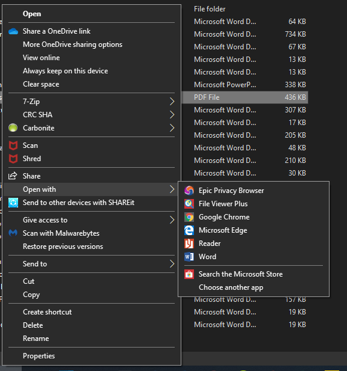The width and height of the screenshot is (347, 371).
Task: Click the McAfee icon beside Shred
Action: click(x=13, y=159)
